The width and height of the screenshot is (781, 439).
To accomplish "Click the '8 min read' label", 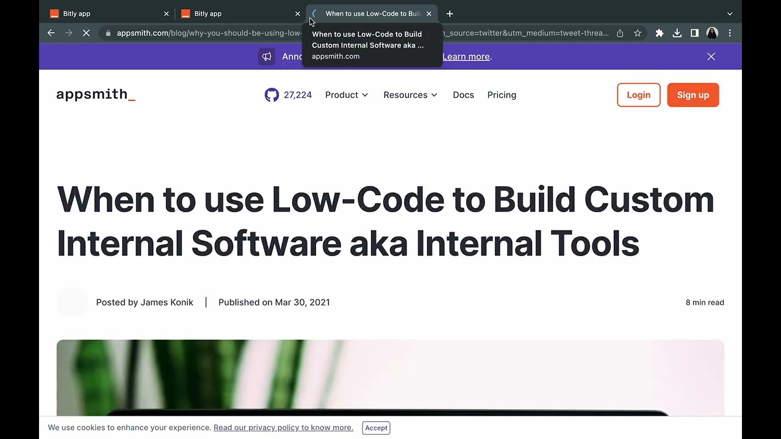I will 705,302.
